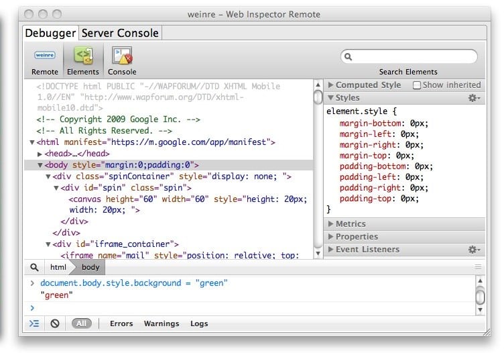Select body breadcrumb item
Viewport: 504px width, 353px height.
coord(90,267)
